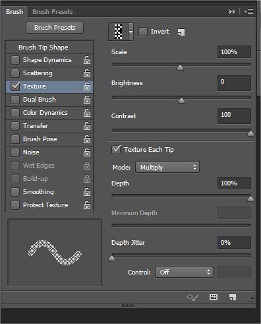Toggle the lock for Smoothing

pyautogui.click(x=87, y=192)
